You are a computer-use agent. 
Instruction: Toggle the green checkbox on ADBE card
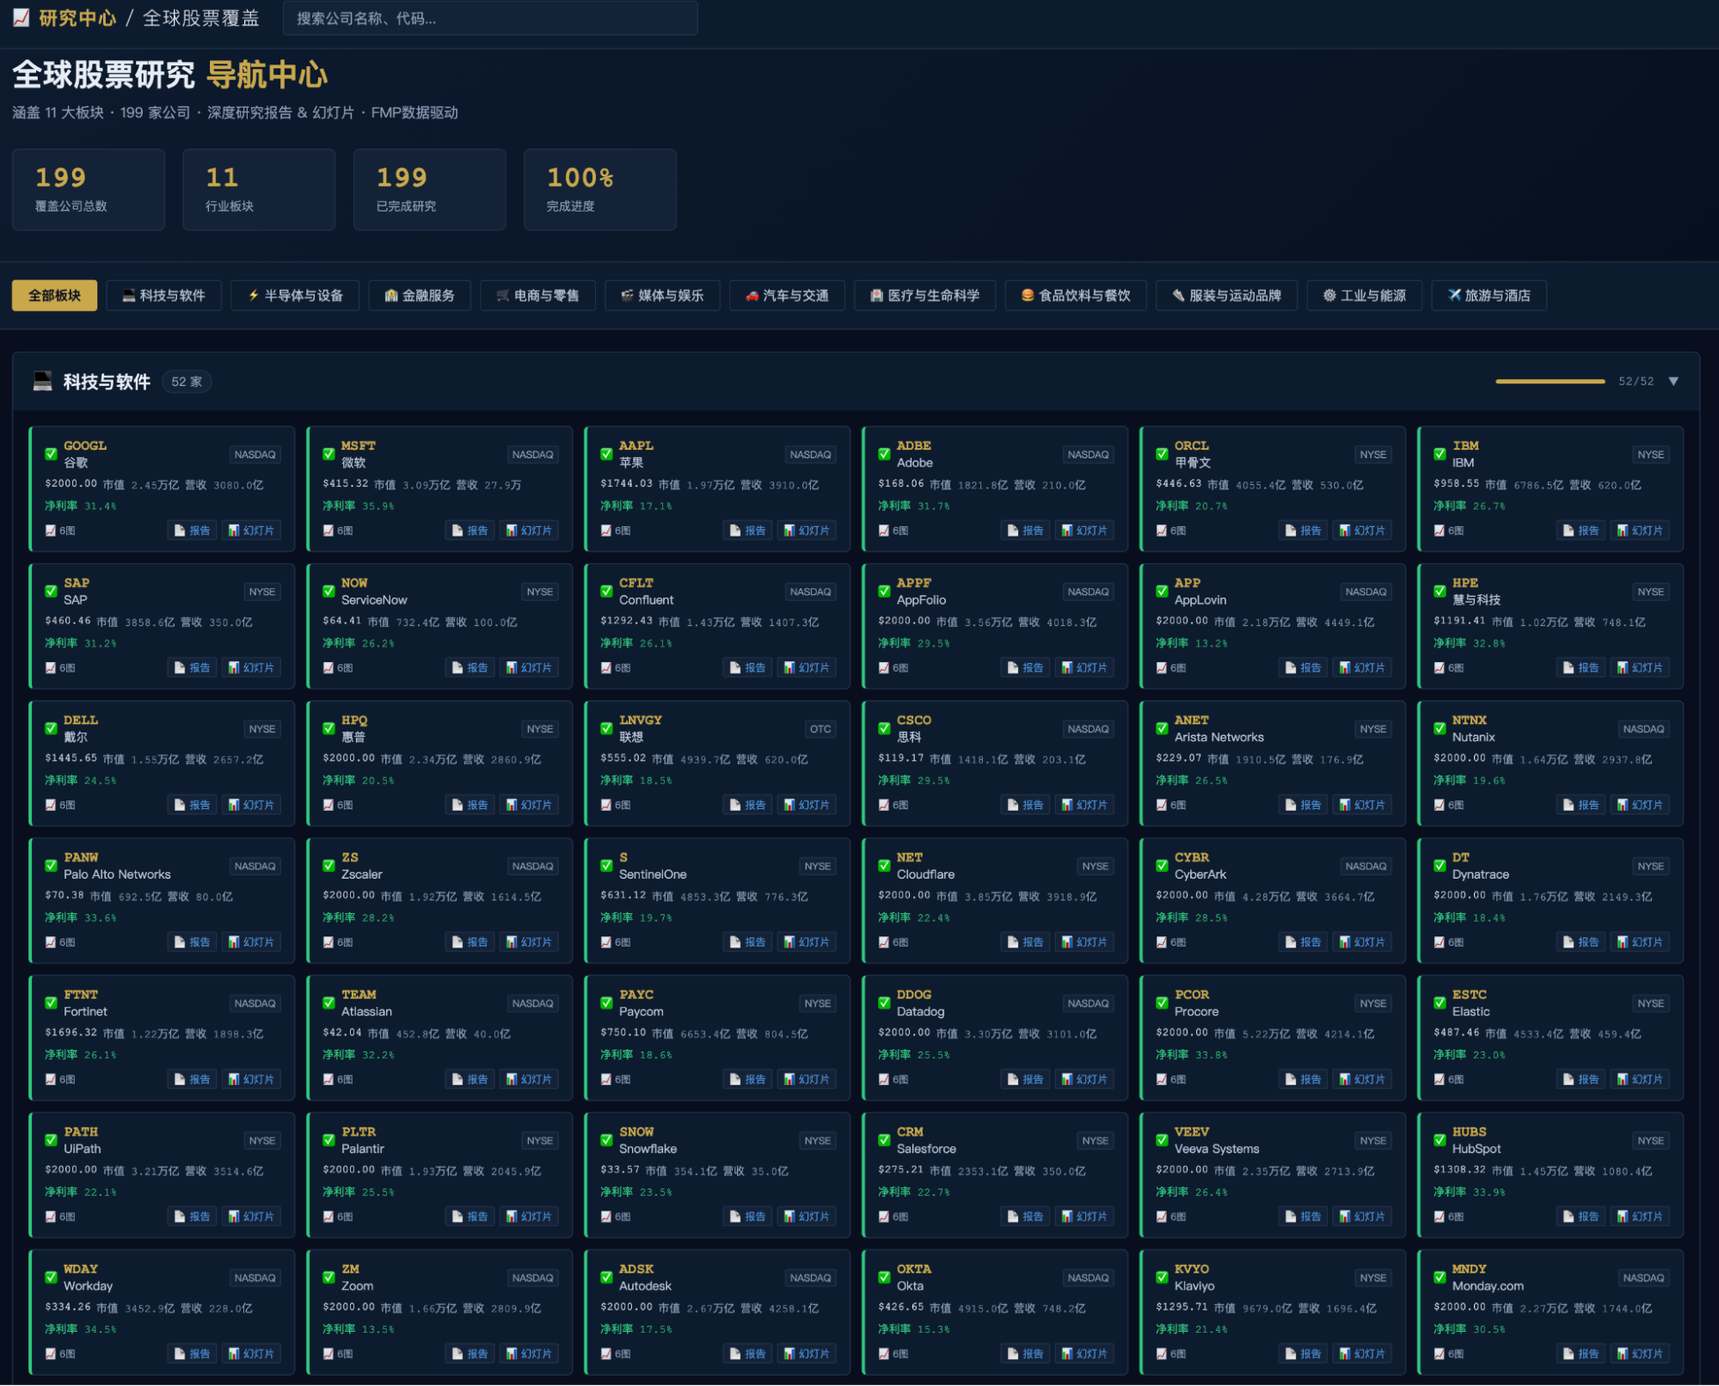point(884,454)
